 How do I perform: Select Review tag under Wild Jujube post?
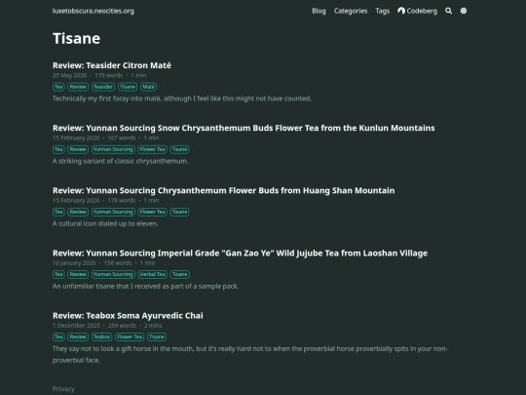click(x=78, y=274)
